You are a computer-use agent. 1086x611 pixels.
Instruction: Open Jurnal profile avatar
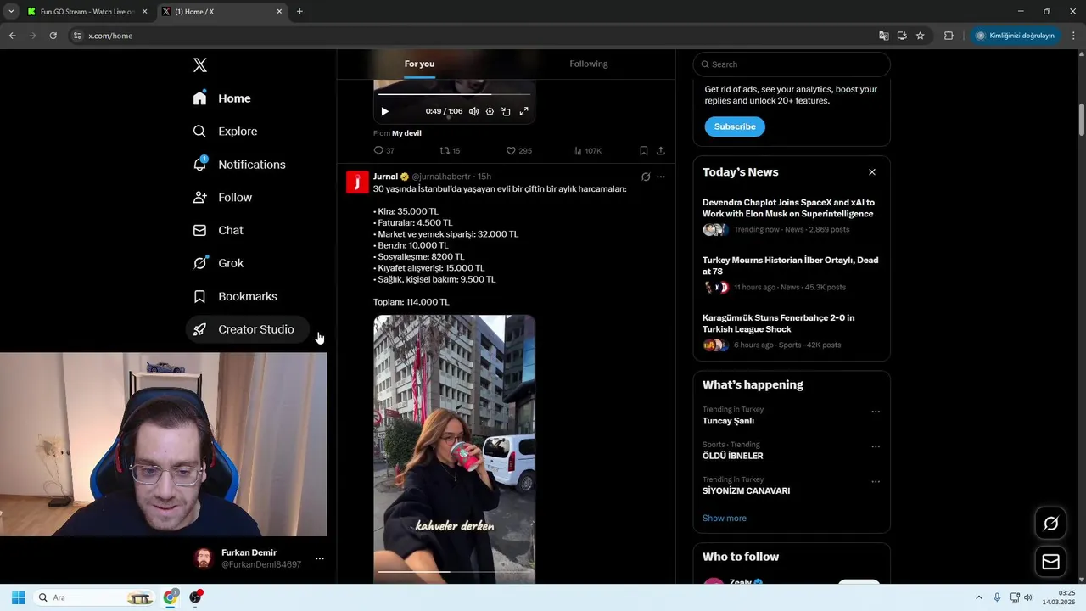pos(357,182)
